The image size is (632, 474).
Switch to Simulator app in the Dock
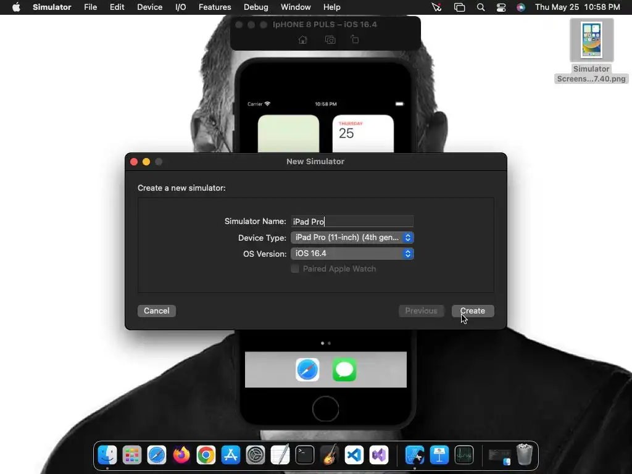(415, 455)
